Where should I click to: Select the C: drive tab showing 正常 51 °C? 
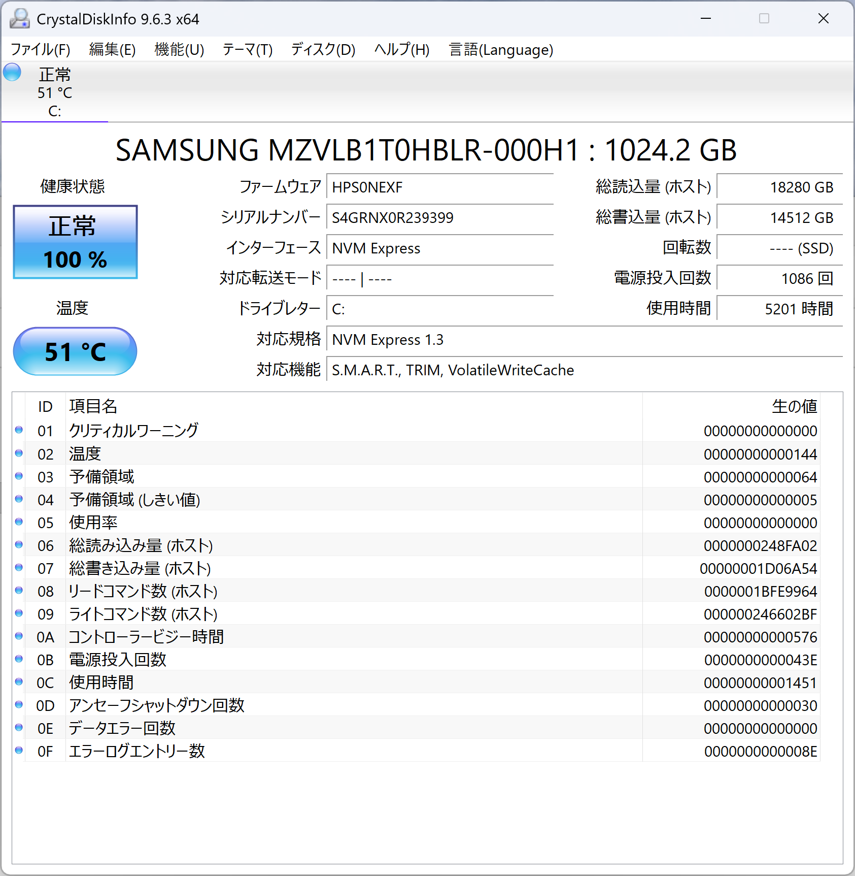tap(55, 92)
